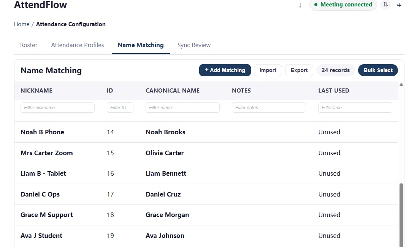Screen dimensions: 417x247
Task: Click Unused in Noah B Phone row
Action: (x=329, y=132)
